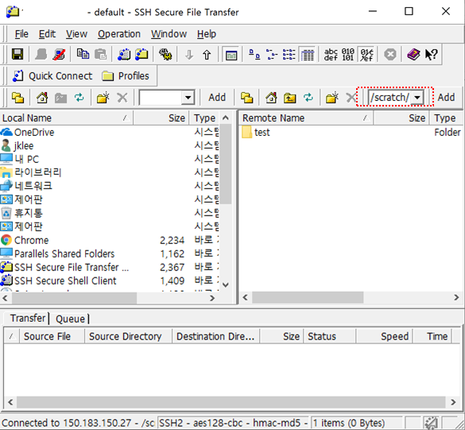The height and width of the screenshot is (430, 465).
Task: Click the Paste icon in main toolbar
Action: click(x=100, y=54)
